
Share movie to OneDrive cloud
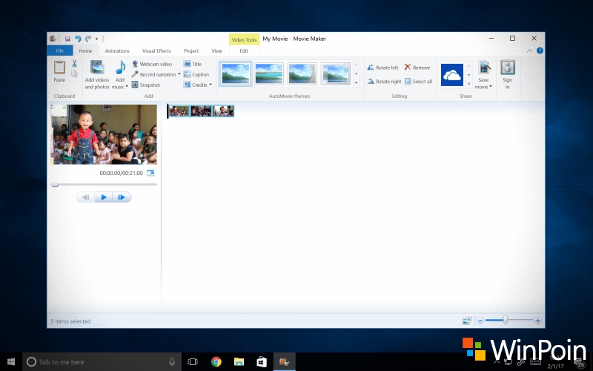coord(452,75)
